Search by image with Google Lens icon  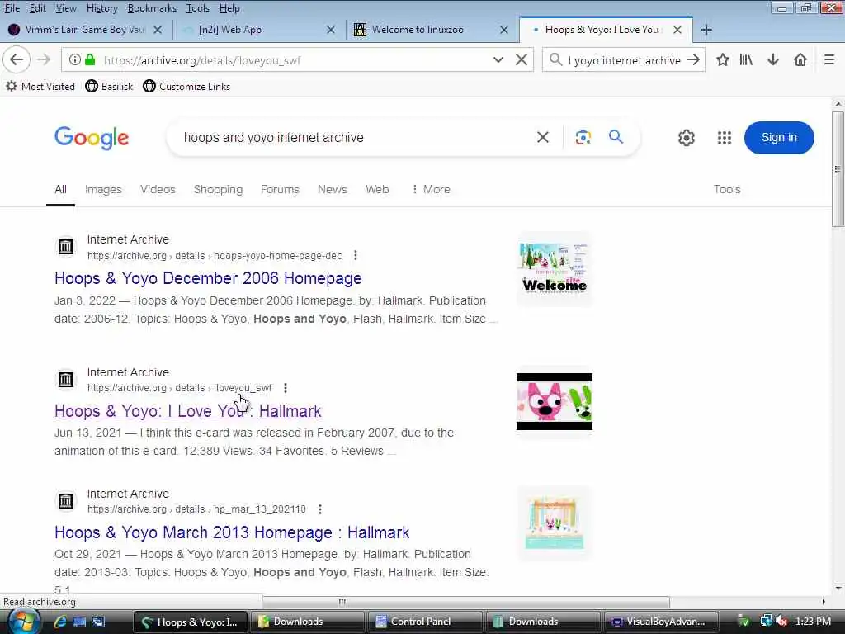[x=583, y=138]
